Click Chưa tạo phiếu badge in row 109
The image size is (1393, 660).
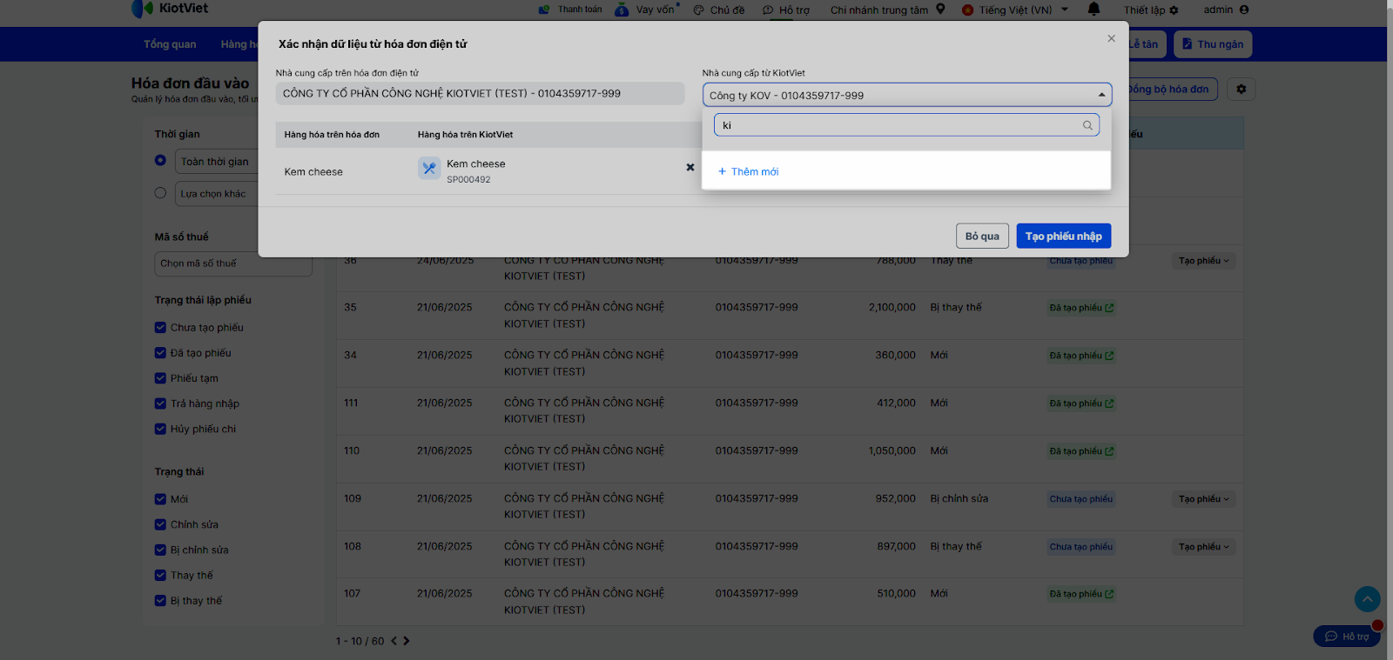tap(1081, 499)
